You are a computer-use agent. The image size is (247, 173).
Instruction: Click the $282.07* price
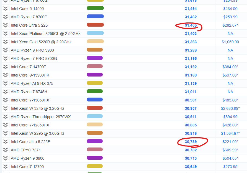coord(230,25)
